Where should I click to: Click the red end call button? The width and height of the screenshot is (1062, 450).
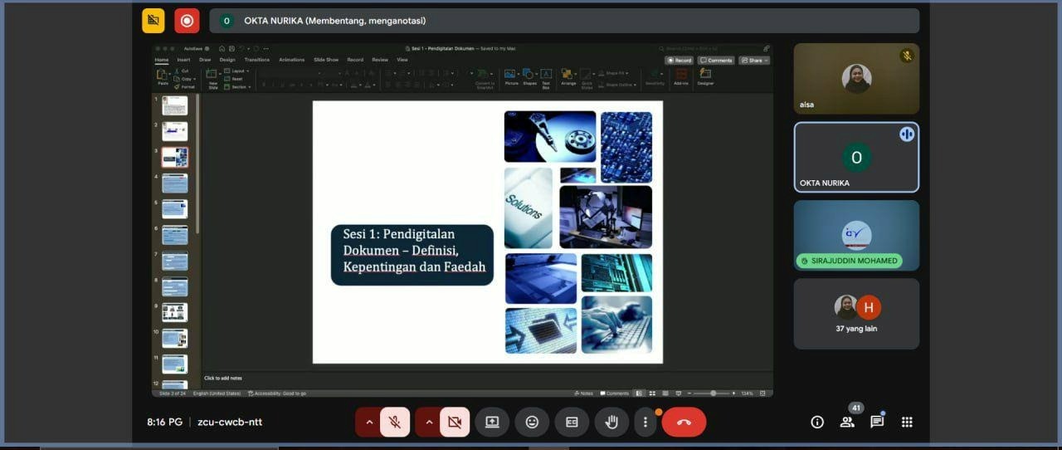pos(684,422)
